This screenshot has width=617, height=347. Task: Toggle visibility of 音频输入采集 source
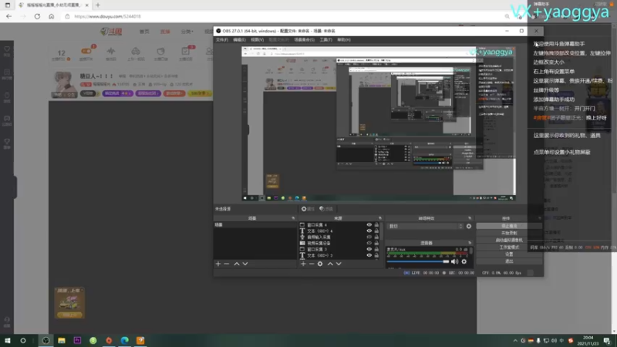coord(369,237)
